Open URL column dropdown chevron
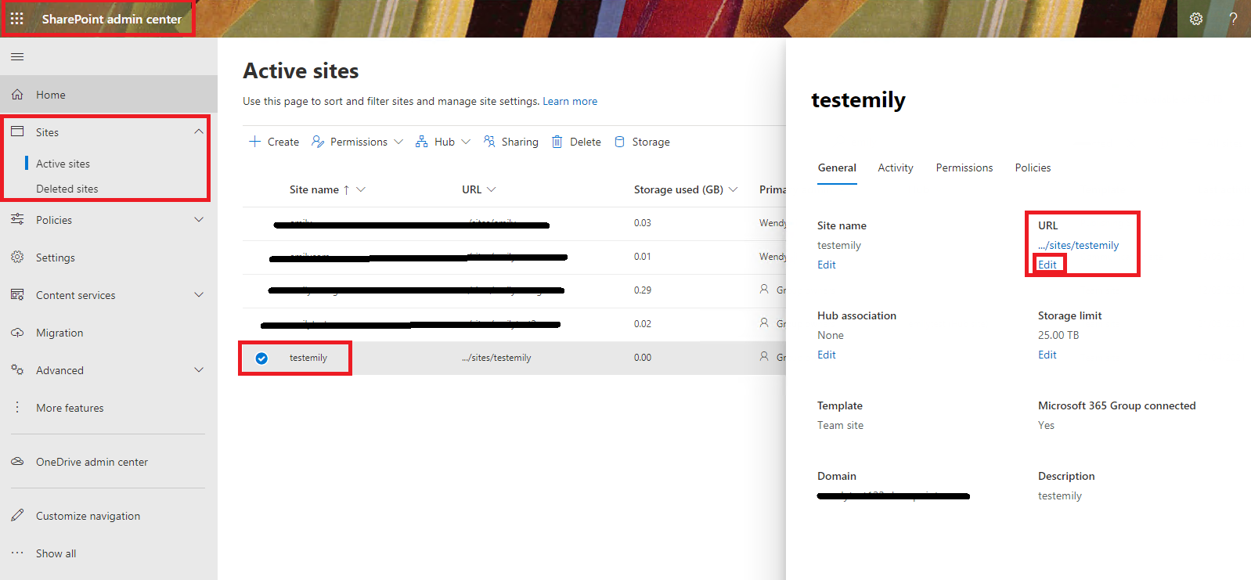 [492, 189]
